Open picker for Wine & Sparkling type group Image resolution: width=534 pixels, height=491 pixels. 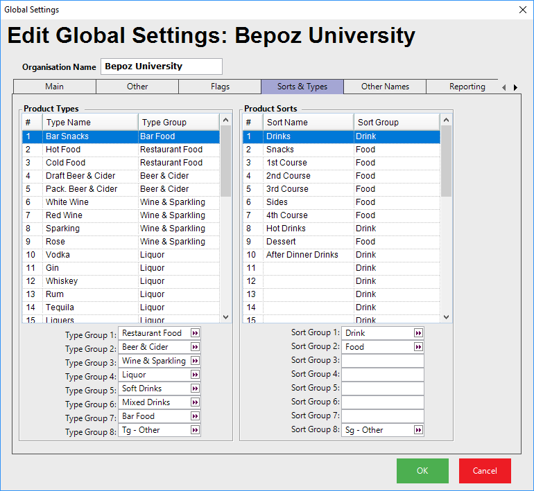click(195, 361)
